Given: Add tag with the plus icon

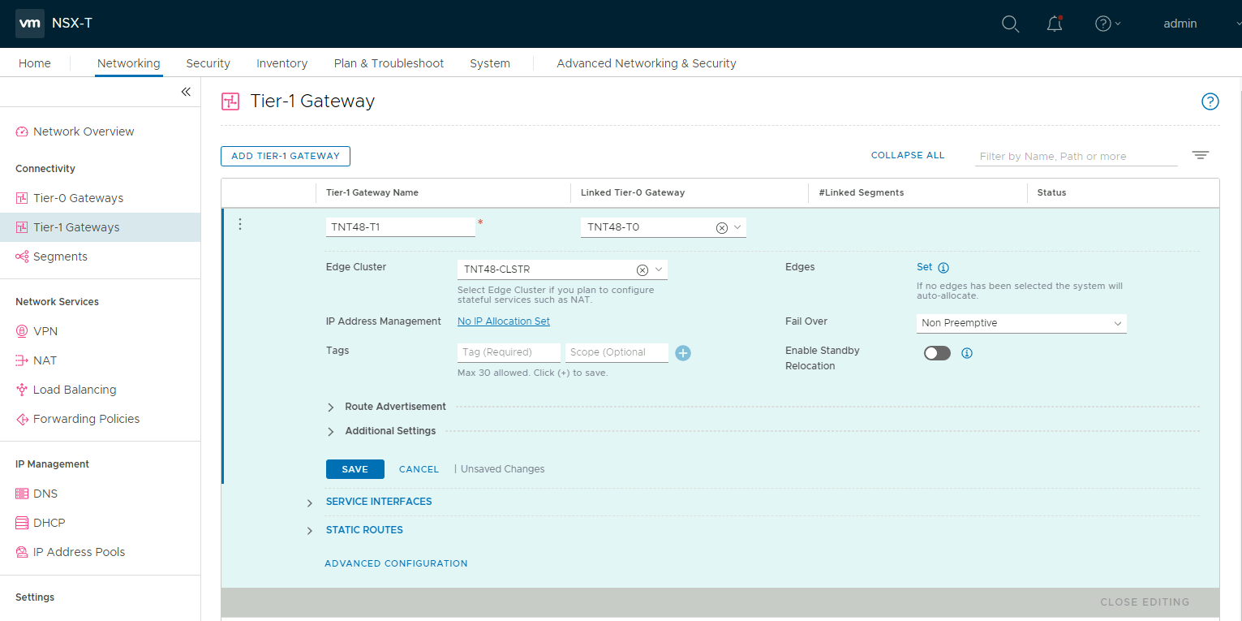Looking at the screenshot, I should tap(683, 353).
